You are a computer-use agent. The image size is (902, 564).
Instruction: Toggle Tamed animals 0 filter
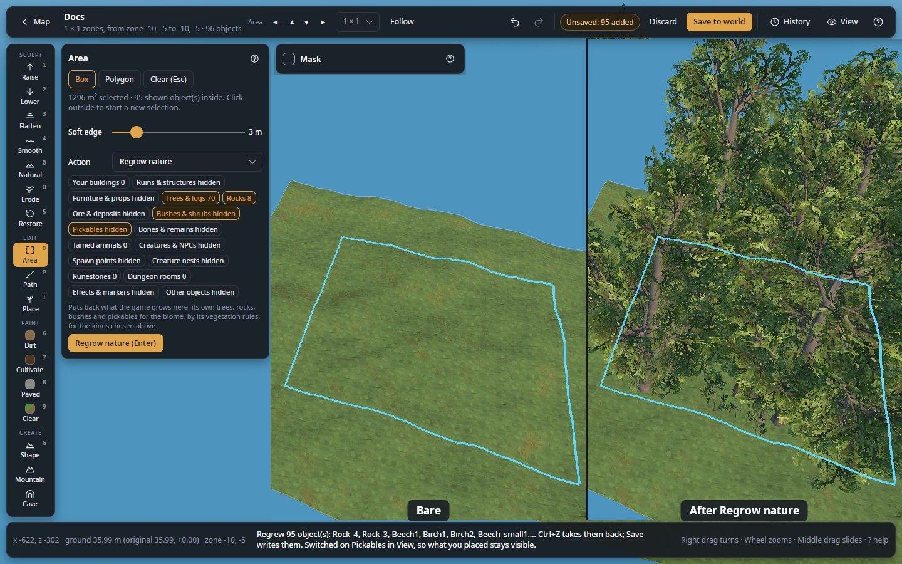100,245
